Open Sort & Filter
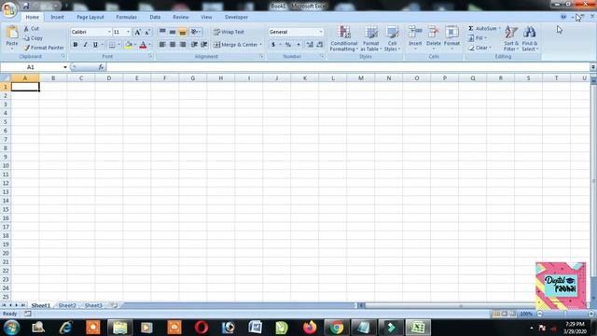 pyautogui.click(x=511, y=38)
